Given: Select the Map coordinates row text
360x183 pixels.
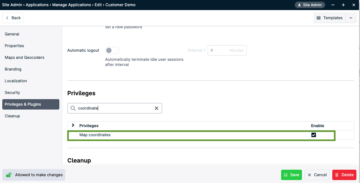Looking at the screenshot, I should click(x=95, y=135).
